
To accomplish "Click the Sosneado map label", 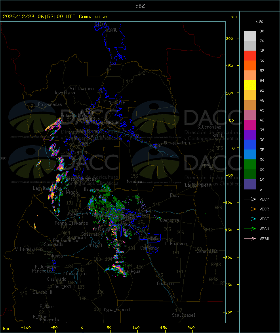I will point(53,244).
